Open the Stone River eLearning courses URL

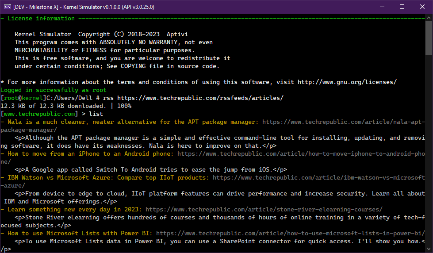pos(264,210)
